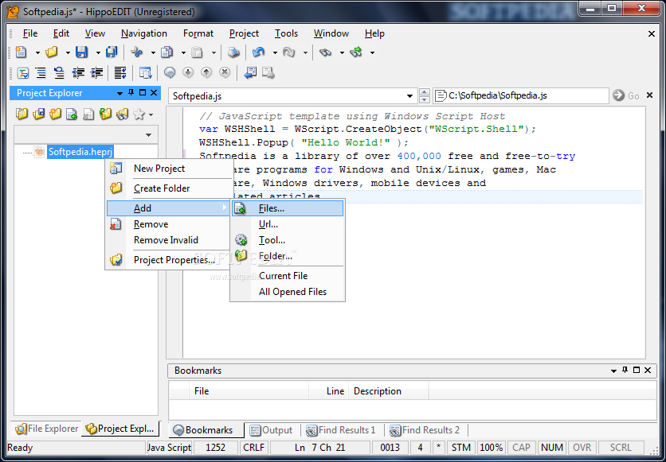Switch to the Output tab
Viewport: 666px width, 462px height.
[272, 430]
